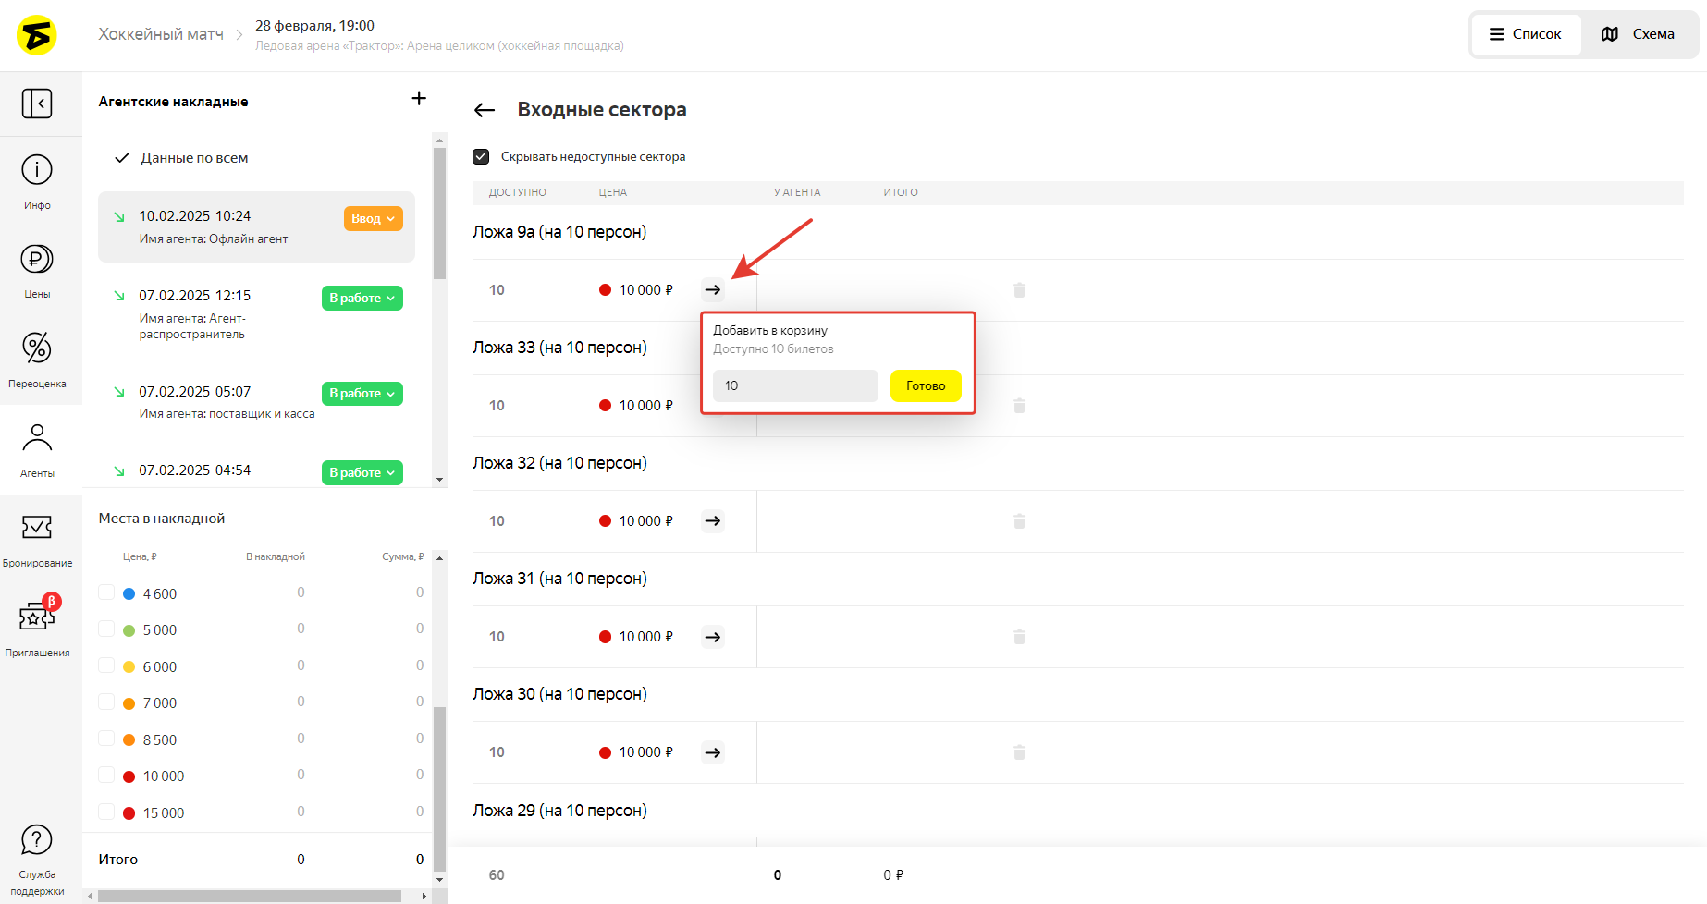Expand В работе dropdown for 07.02.2025 05:07
The image size is (1707, 904).
coord(362,394)
